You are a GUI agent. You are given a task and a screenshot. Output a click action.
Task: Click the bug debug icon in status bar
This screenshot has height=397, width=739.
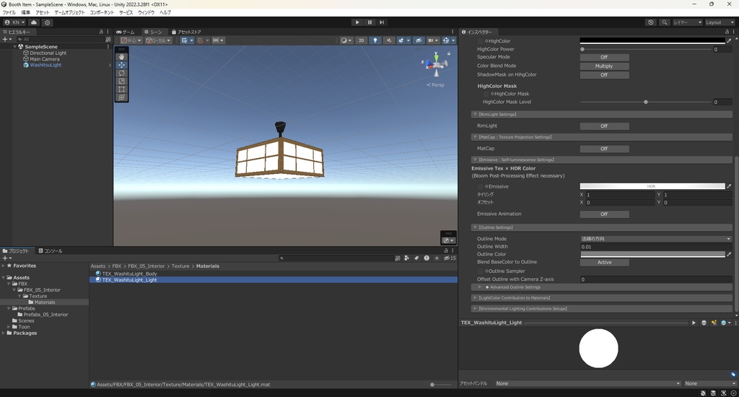pyautogui.click(x=703, y=393)
